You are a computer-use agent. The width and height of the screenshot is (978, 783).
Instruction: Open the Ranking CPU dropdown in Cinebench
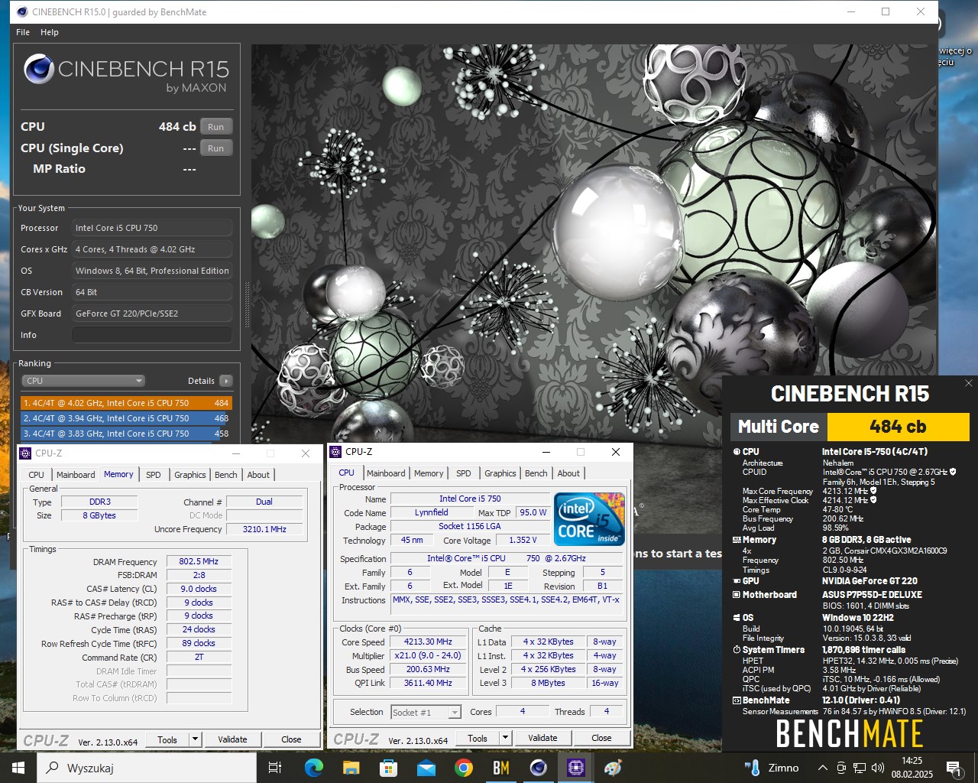[x=83, y=381]
